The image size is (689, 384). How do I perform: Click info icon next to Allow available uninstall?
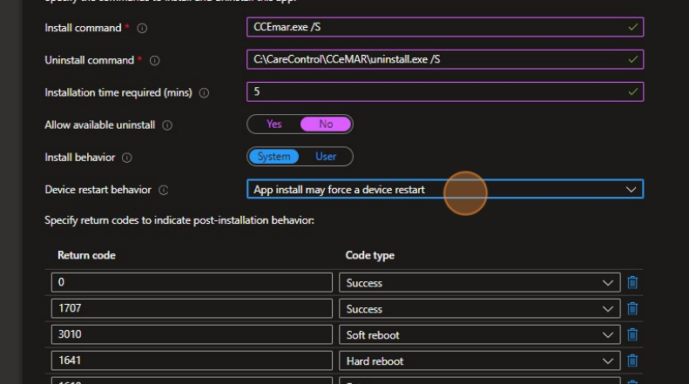(x=167, y=125)
